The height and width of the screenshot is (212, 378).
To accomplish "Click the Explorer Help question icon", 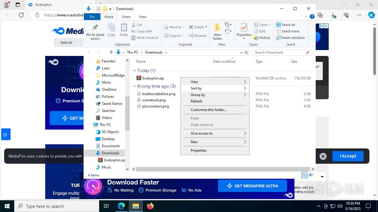I will click(x=312, y=17).
